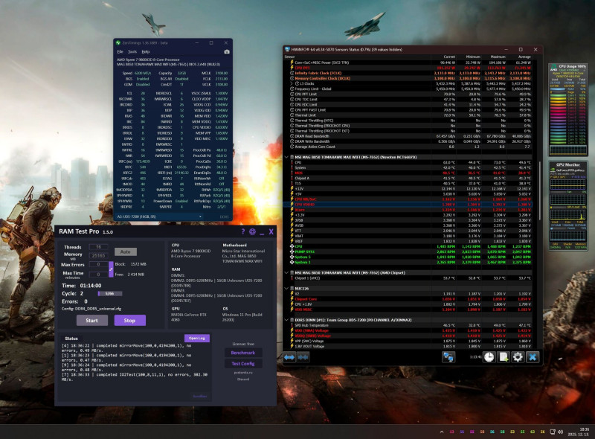Click the HWiNFO vertical scrollbar
This screenshot has width=595, height=439.
(539, 191)
